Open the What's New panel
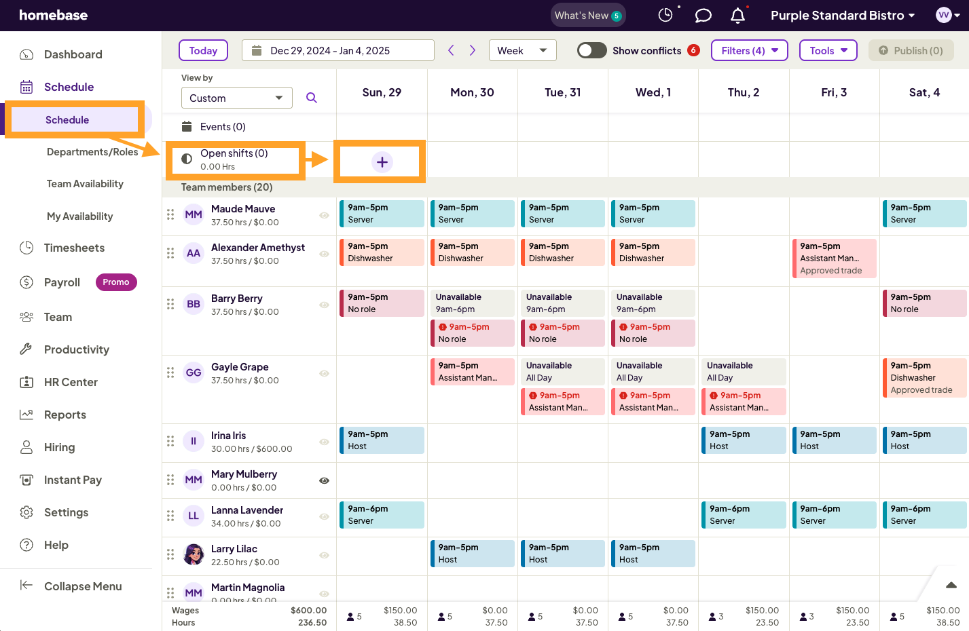This screenshot has height=631, width=969. coord(588,15)
